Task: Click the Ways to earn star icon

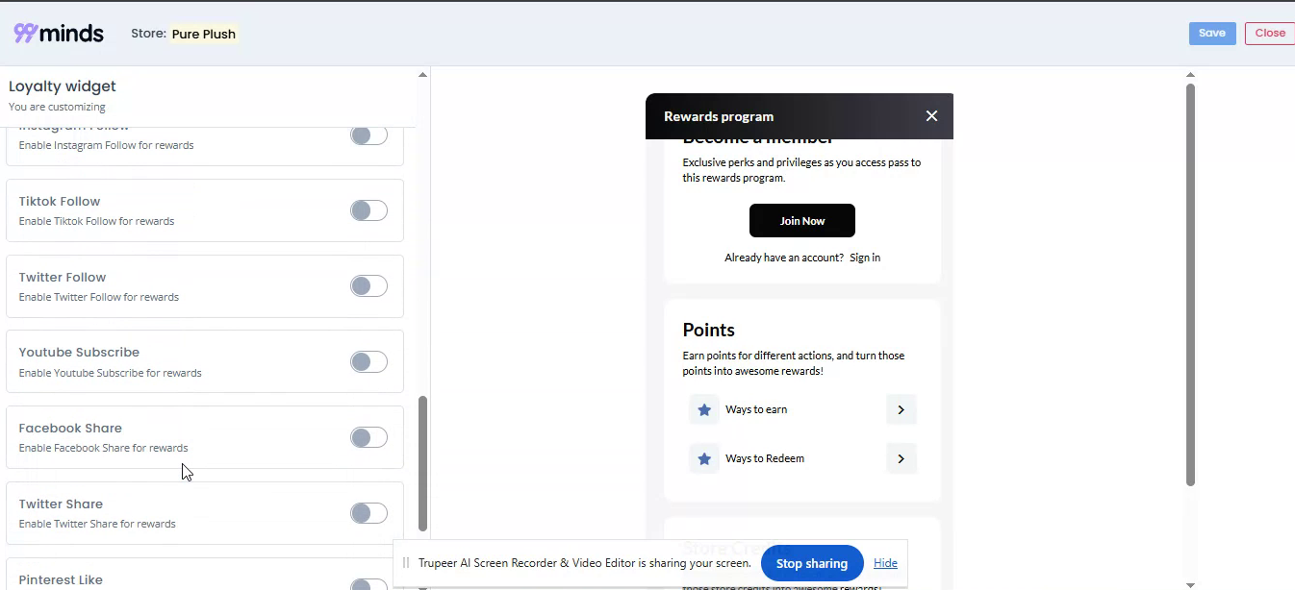Action: (x=704, y=409)
